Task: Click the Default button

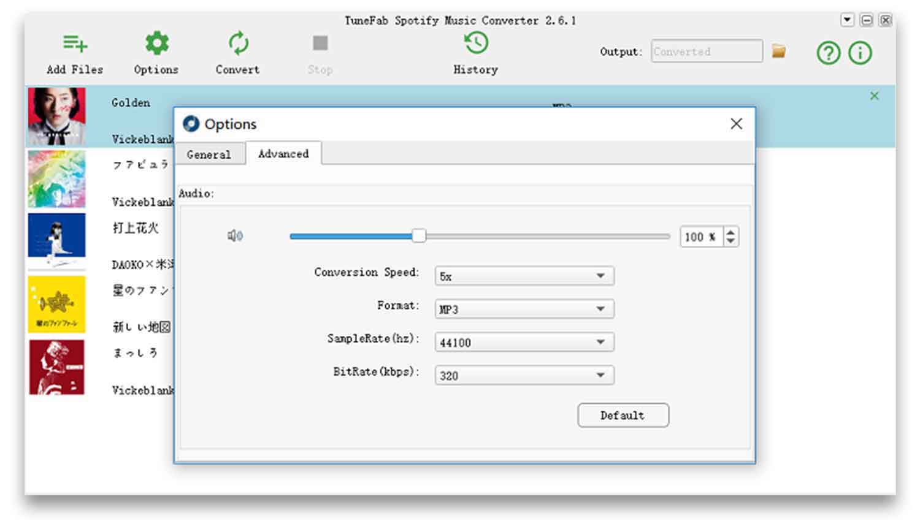Action: pyautogui.click(x=623, y=415)
